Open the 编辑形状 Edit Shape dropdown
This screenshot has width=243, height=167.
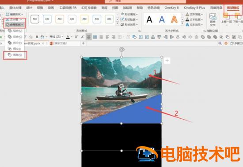pyautogui.click(x=14, y=14)
